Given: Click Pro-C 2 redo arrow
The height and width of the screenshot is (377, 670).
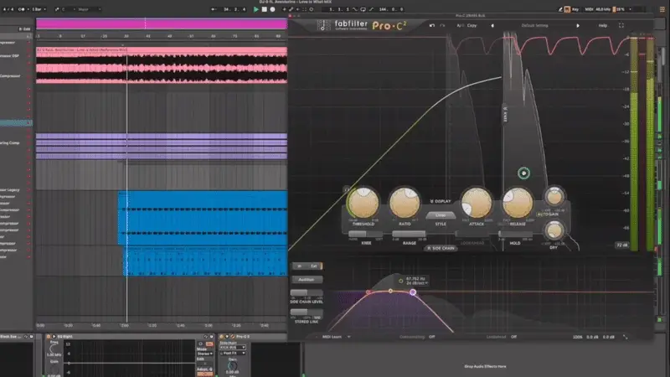Looking at the screenshot, I should 442,26.
